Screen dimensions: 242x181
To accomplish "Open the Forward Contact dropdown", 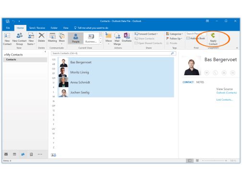I will point(146,34).
